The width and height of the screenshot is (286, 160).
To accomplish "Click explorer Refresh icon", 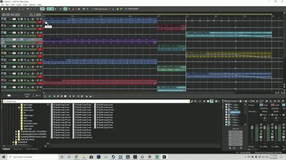I will (195, 101).
